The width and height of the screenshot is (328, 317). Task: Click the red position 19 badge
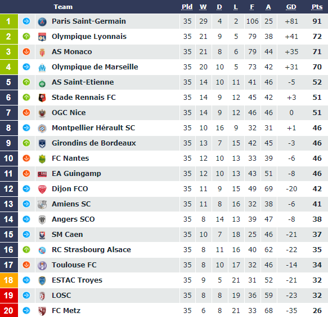click(x=9, y=296)
